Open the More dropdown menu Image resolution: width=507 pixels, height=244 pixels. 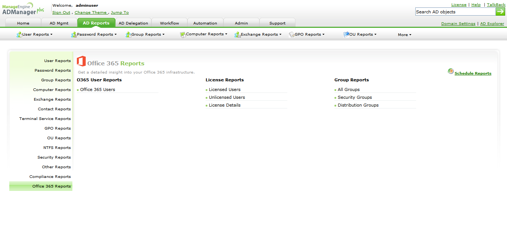pos(405,35)
